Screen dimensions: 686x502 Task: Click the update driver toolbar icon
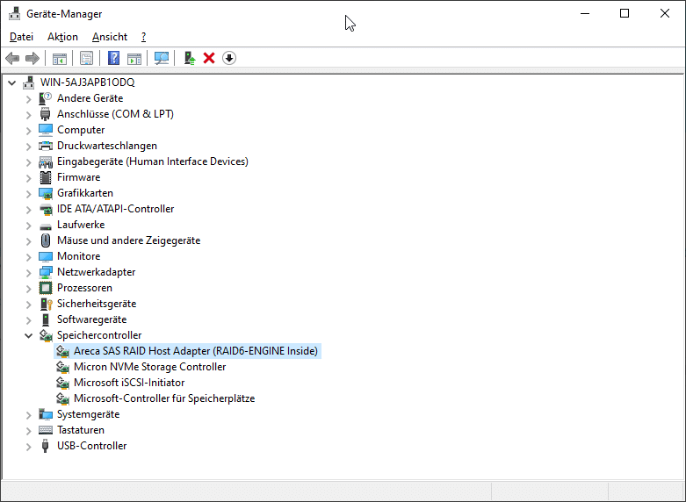click(189, 58)
